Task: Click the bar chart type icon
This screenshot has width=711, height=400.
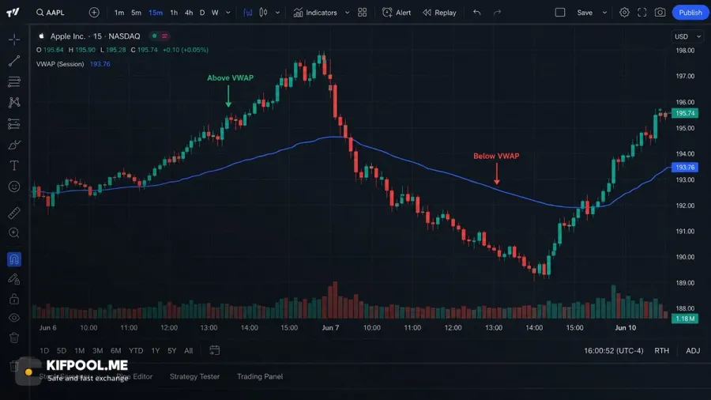Action: 247,13
